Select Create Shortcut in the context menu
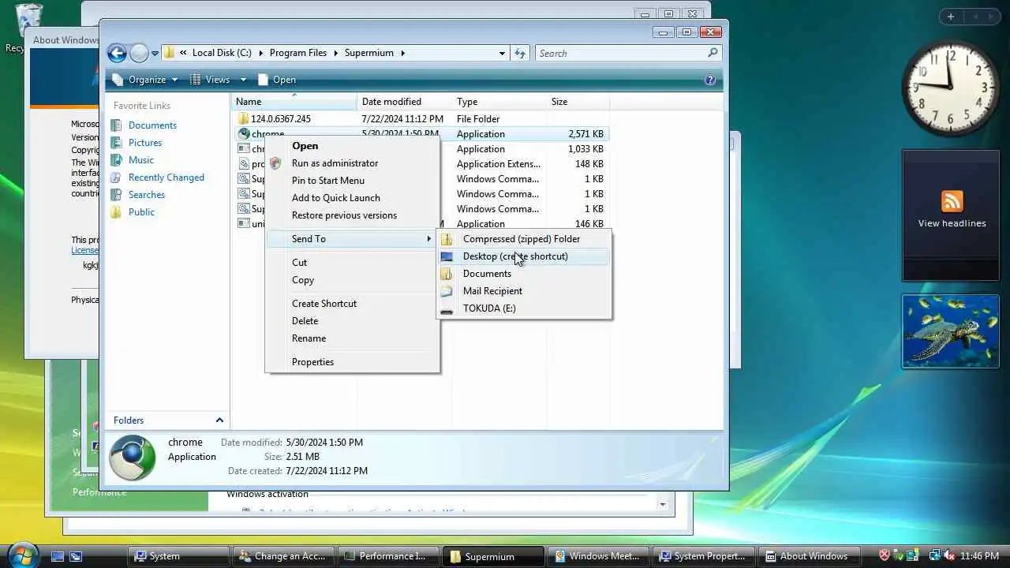Image resolution: width=1010 pixels, height=568 pixels. (352, 304)
